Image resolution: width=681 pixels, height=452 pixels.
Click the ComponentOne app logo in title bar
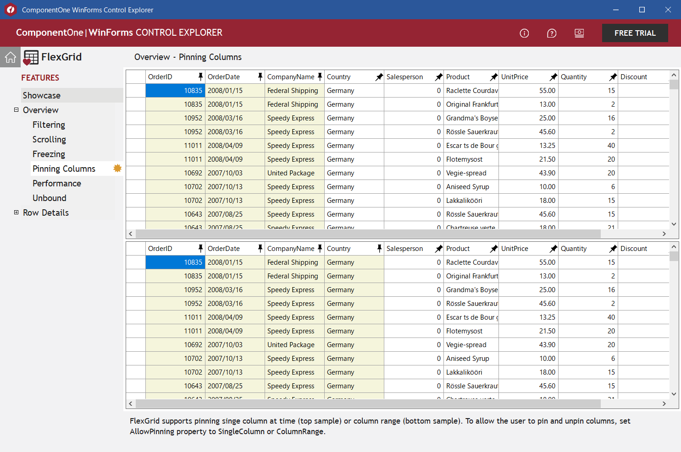pos(11,10)
